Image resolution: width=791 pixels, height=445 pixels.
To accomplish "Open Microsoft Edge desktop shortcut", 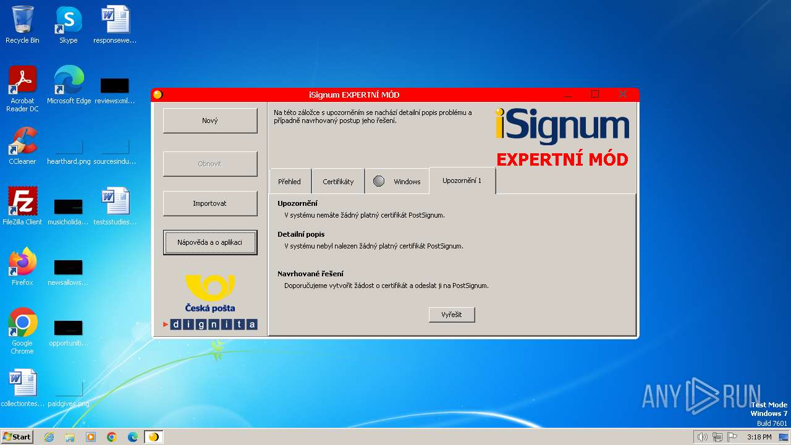I will click(x=69, y=85).
